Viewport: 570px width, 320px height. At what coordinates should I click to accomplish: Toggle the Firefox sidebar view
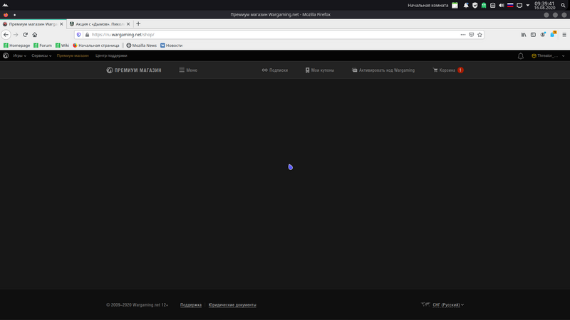click(x=533, y=35)
